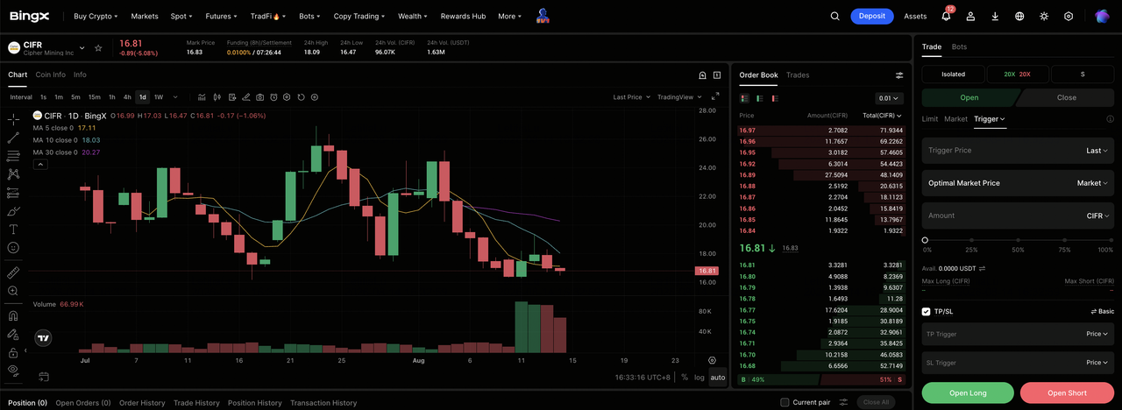The width and height of the screenshot is (1122, 410).
Task: Switch to the Coin Info tab
Action: pyautogui.click(x=51, y=74)
